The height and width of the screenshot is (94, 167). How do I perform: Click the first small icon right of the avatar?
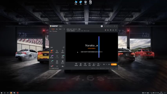click(105, 26)
